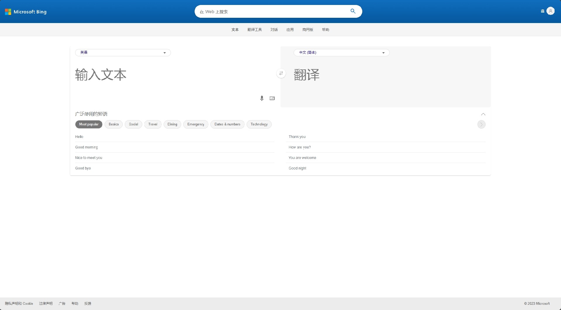Screen dimensions: 561x310
Task: Switch to the 对话 tab
Action: (x=274, y=30)
